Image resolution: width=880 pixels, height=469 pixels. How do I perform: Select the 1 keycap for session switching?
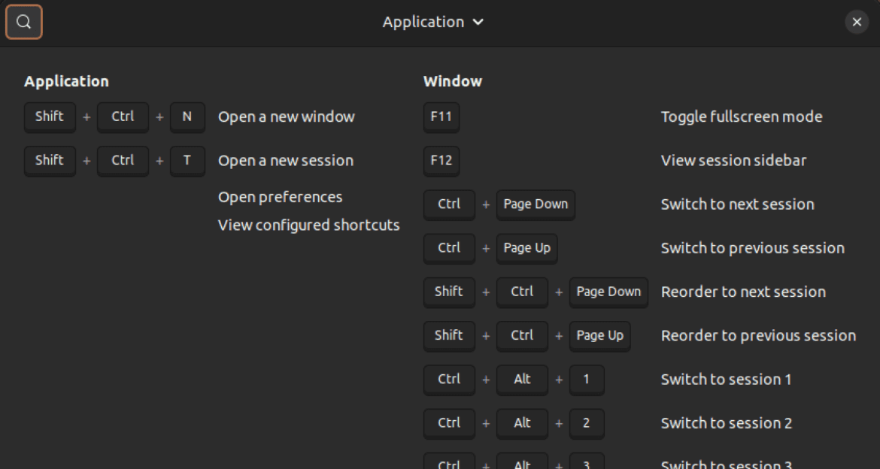coord(587,380)
